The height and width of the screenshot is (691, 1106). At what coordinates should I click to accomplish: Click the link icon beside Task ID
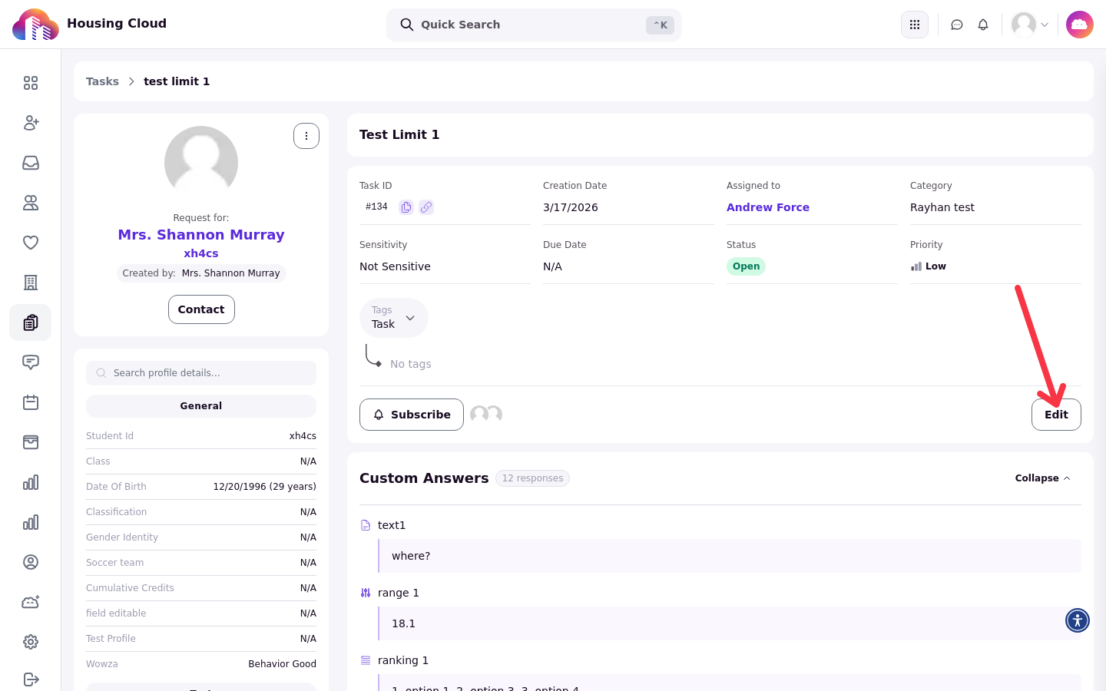pyautogui.click(x=426, y=207)
